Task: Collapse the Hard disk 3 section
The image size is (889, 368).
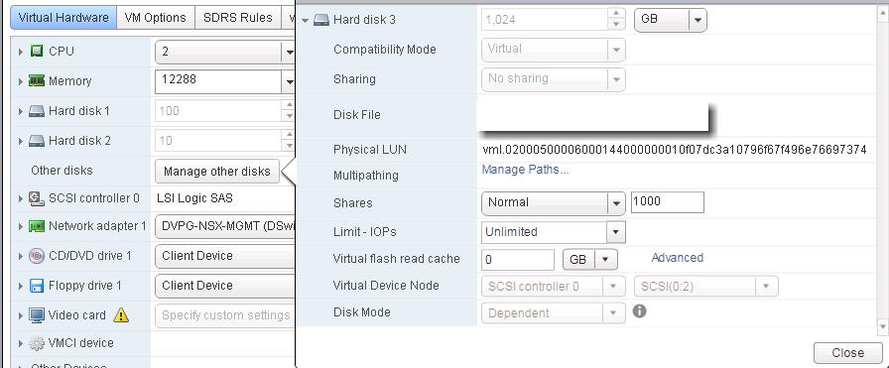Action: (305, 21)
